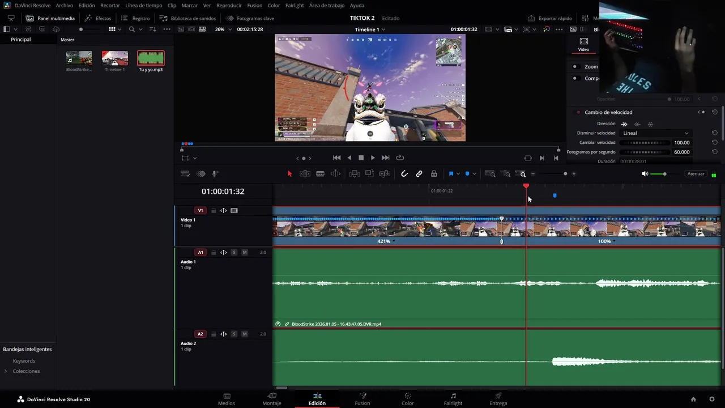Image resolution: width=725 pixels, height=408 pixels.
Task: Toggle linked selection chain icon
Action: [419, 174]
